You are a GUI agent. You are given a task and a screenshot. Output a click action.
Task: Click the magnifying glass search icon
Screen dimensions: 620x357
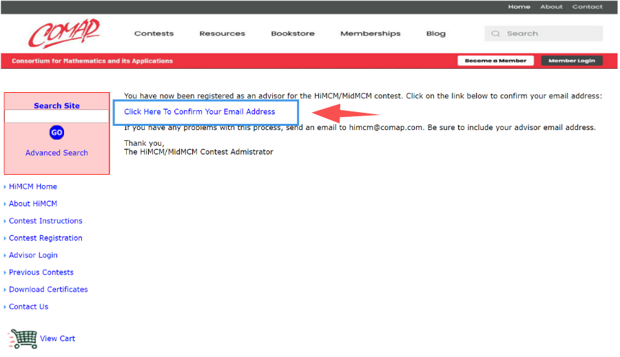[x=495, y=34]
